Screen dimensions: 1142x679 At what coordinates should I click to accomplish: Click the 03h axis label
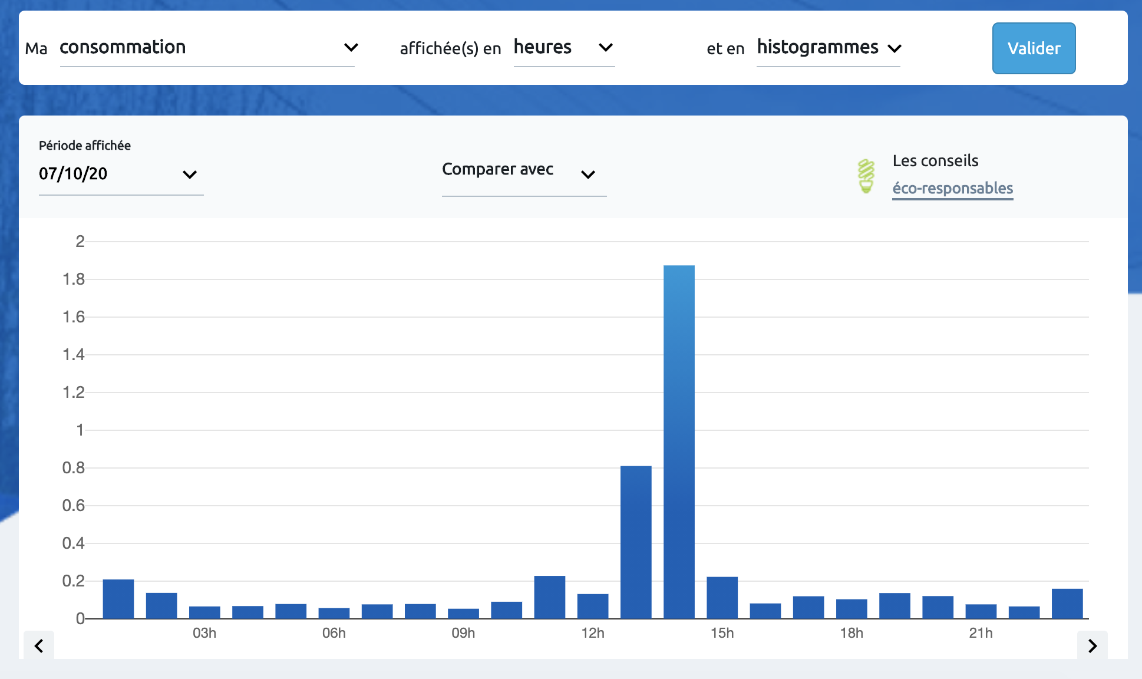(x=204, y=633)
